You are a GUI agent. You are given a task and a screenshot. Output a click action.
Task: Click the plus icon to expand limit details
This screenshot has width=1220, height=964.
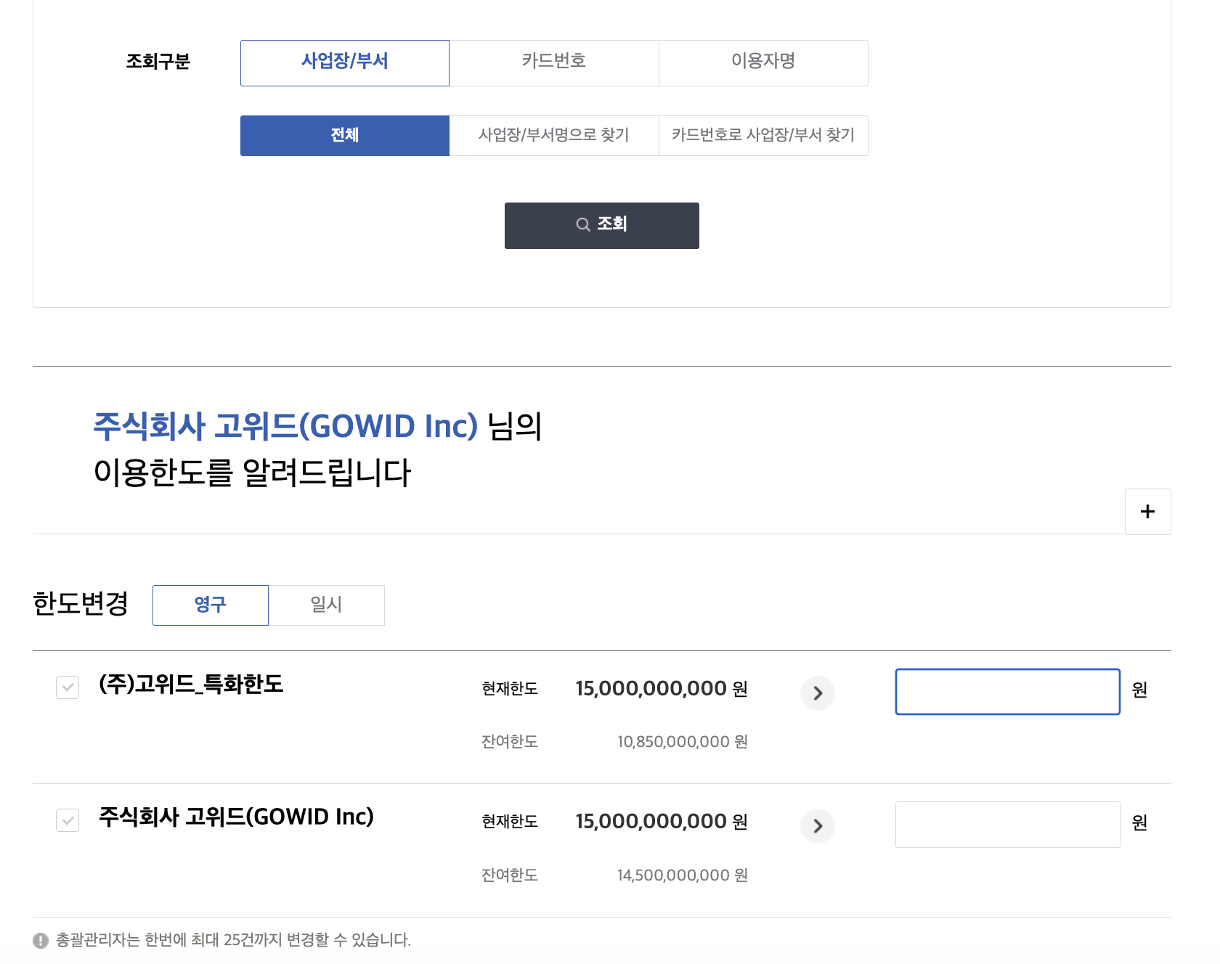[x=1147, y=511]
